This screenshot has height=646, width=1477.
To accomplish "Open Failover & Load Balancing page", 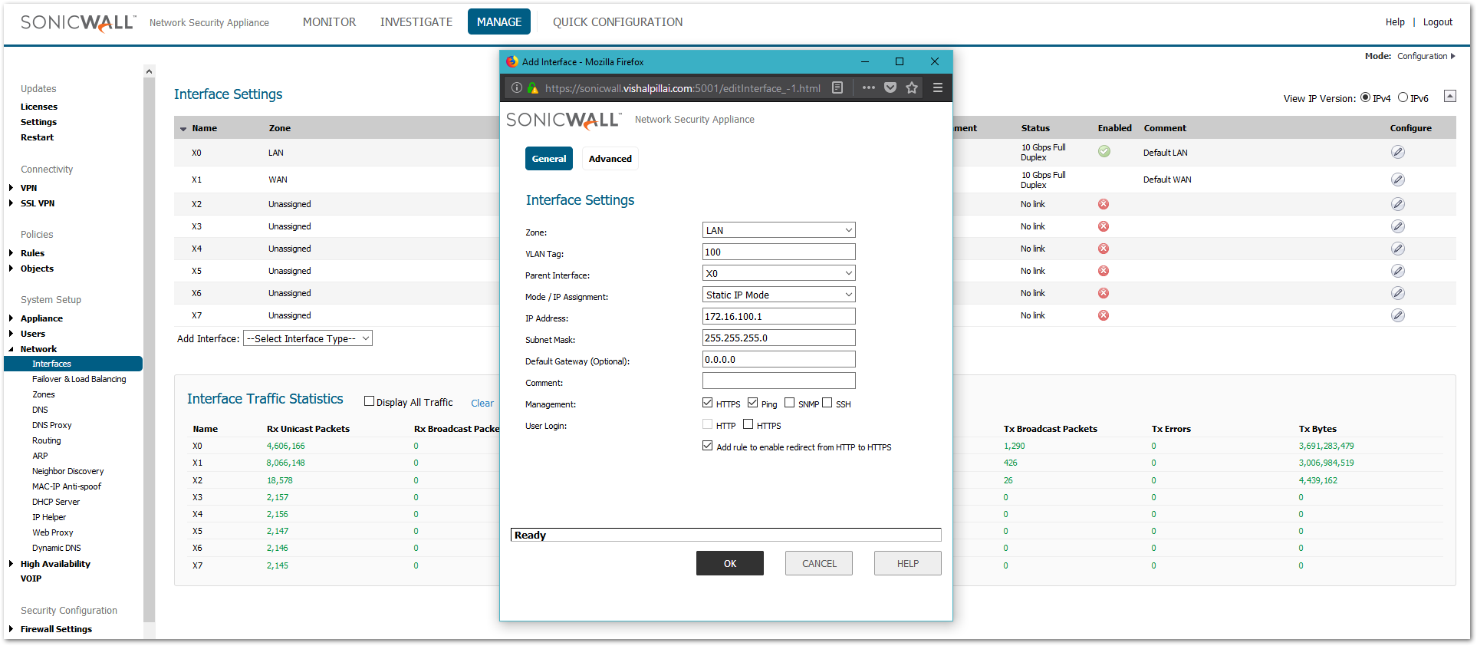I will point(79,379).
